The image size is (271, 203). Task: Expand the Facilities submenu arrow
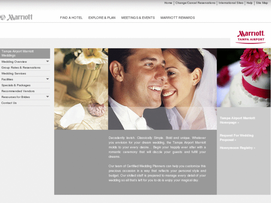[48, 79]
